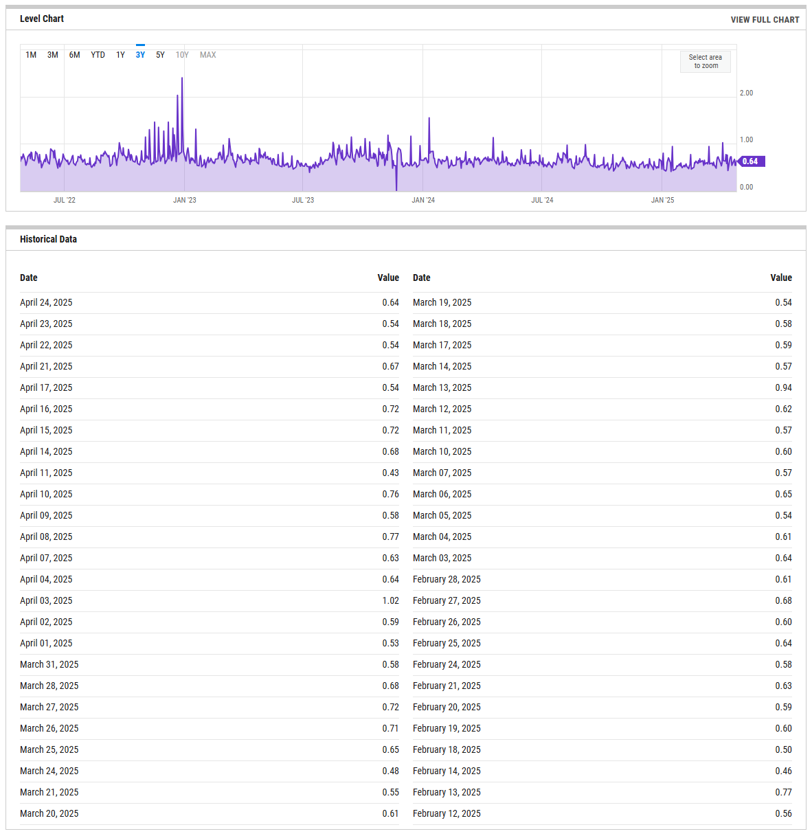Select the April 21, 2025 date cell
Viewport: 812px width, 836px height.
[46, 366]
